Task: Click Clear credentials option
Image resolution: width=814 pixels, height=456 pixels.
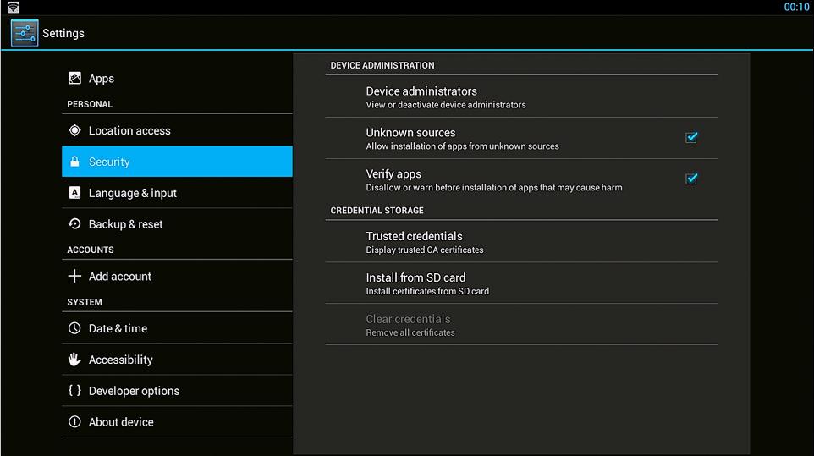Action: [x=521, y=325]
